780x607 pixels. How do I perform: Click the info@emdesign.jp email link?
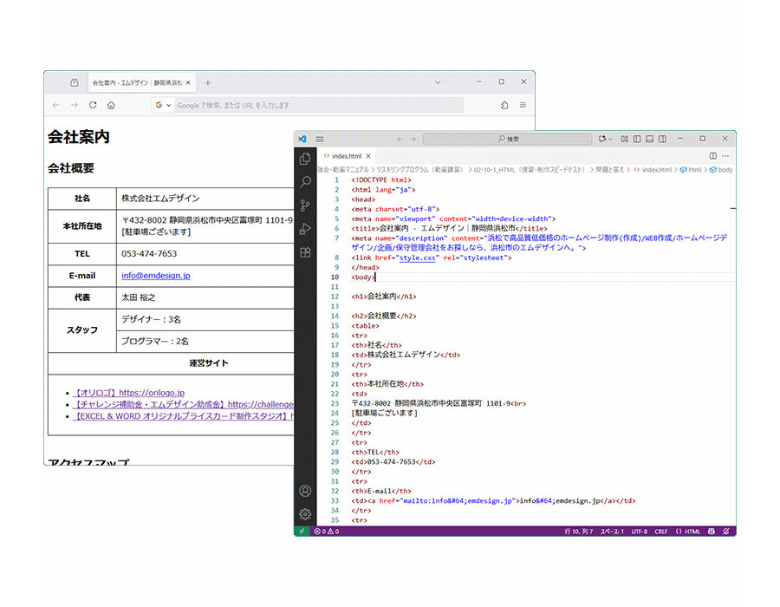[x=156, y=276]
